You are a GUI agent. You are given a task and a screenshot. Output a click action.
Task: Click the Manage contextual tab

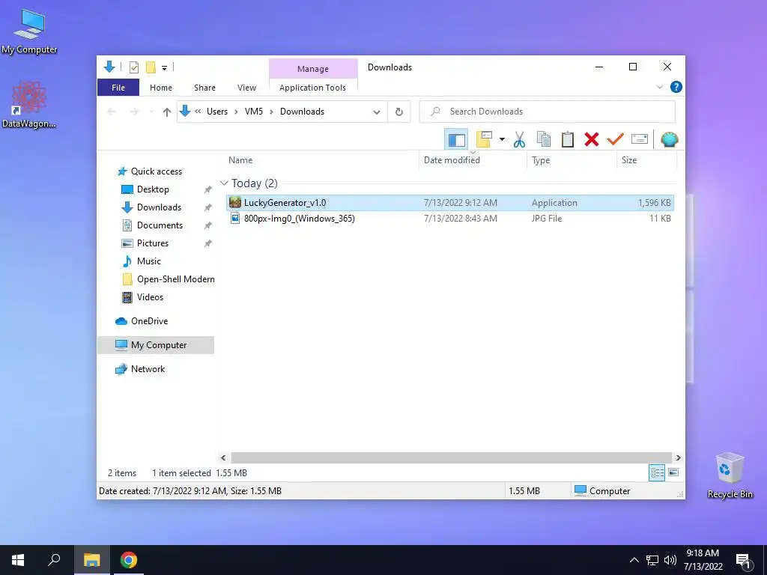(313, 69)
